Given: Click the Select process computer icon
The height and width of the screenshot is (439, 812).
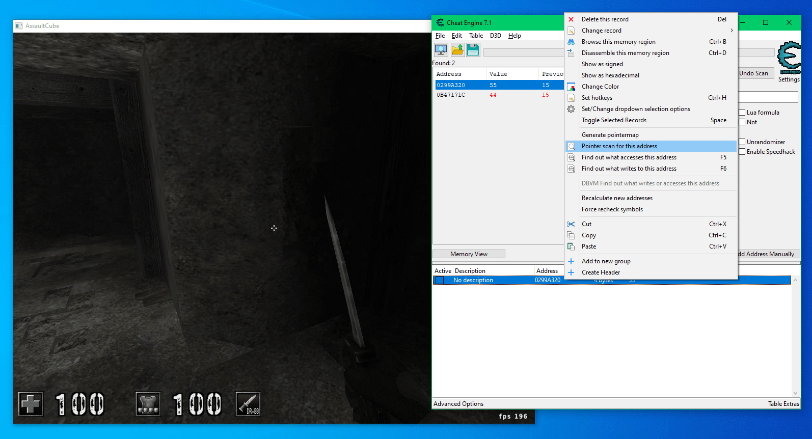Looking at the screenshot, I should coord(441,49).
